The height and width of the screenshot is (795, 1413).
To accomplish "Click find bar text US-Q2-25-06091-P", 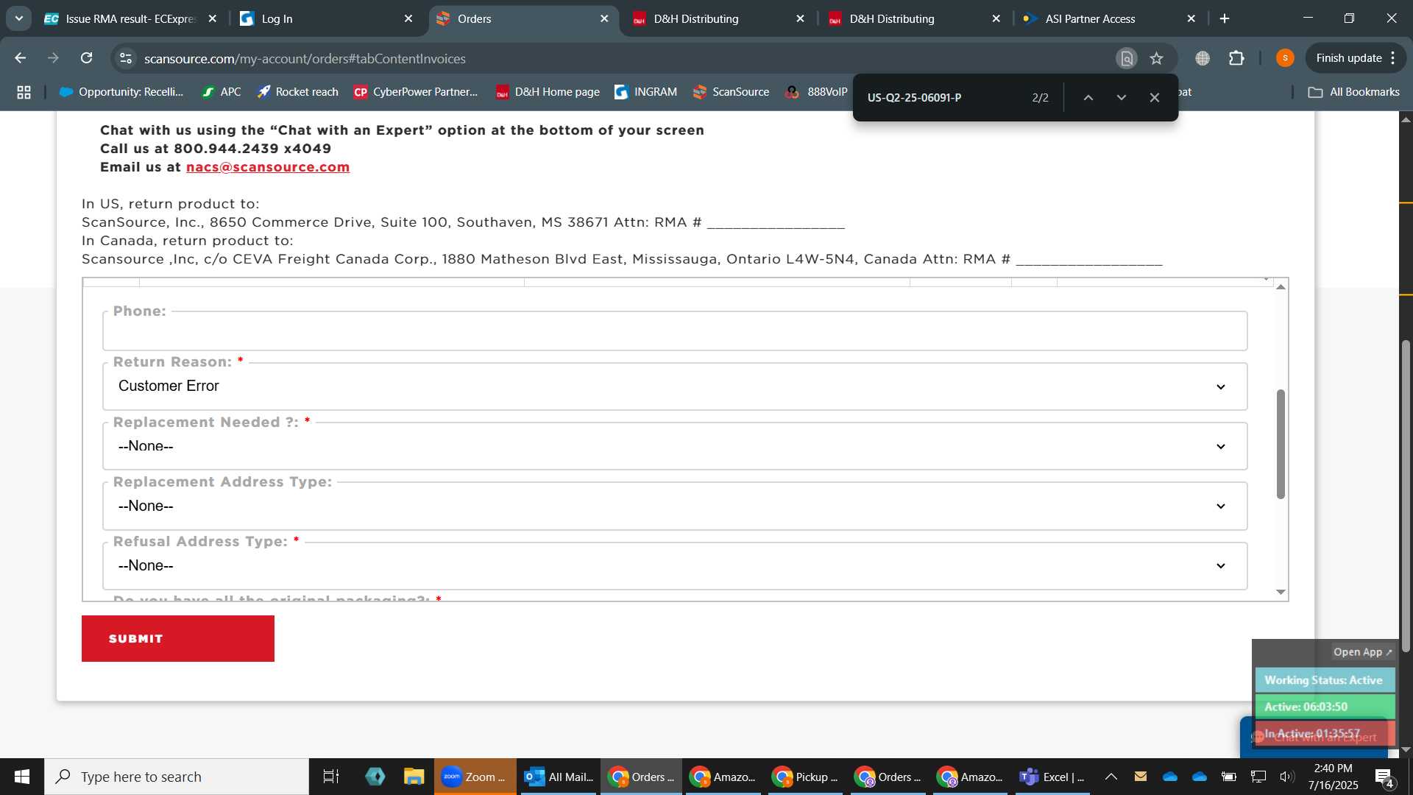I will [x=914, y=98].
